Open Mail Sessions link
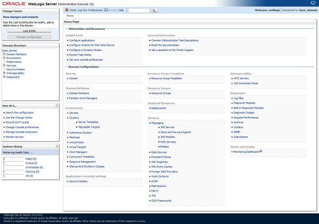 (158, 186)
